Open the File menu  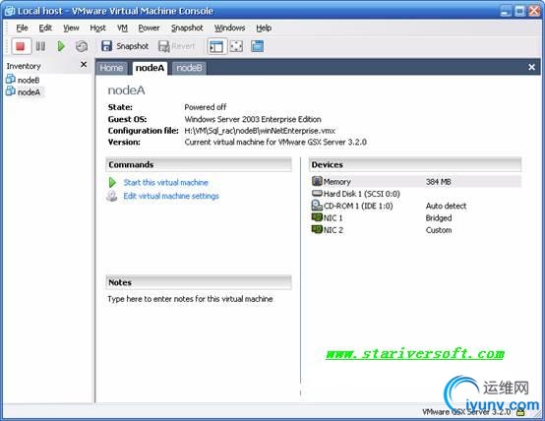(22, 28)
